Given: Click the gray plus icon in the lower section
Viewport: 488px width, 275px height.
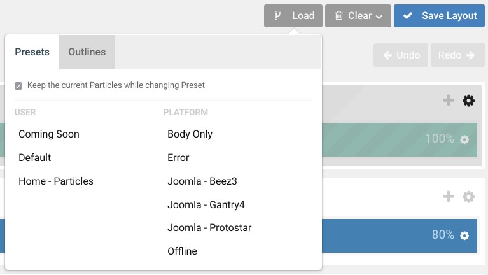Looking at the screenshot, I should pyautogui.click(x=449, y=196).
